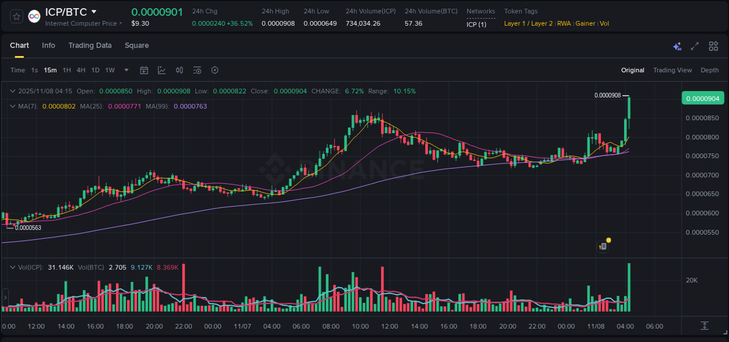Screen dimensions: 729x342
Task: Open the date range calendar icon
Action: pos(144,70)
